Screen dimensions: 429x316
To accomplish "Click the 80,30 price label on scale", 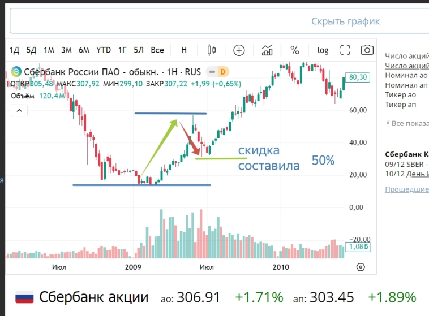I will pyautogui.click(x=359, y=77).
